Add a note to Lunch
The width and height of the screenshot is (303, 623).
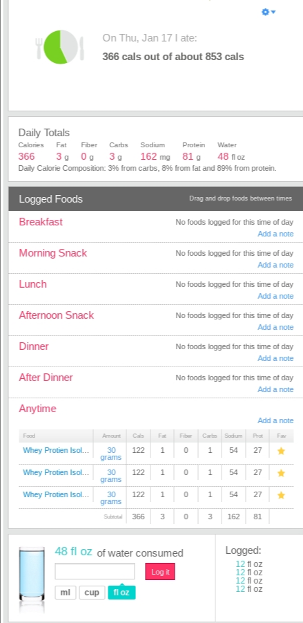[x=275, y=296]
